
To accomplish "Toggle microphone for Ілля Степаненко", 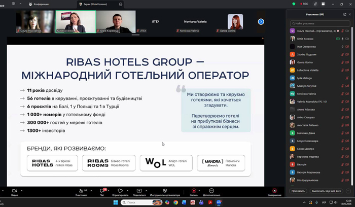I will click(342, 47).
